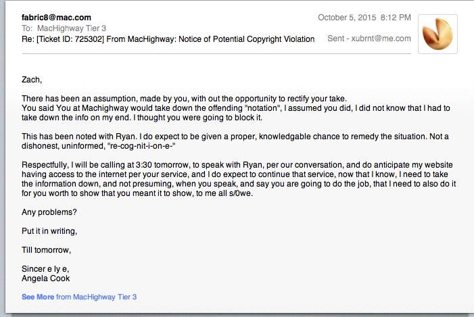Click the 'To:' field label

click(27, 28)
